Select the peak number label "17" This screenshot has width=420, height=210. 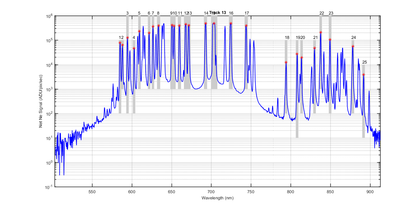click(247, 13)
